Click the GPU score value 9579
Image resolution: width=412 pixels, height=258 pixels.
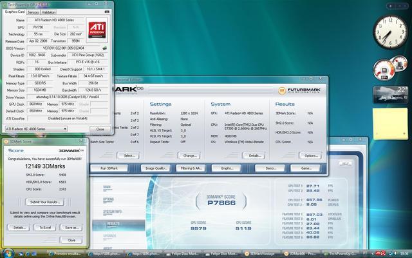198,228
